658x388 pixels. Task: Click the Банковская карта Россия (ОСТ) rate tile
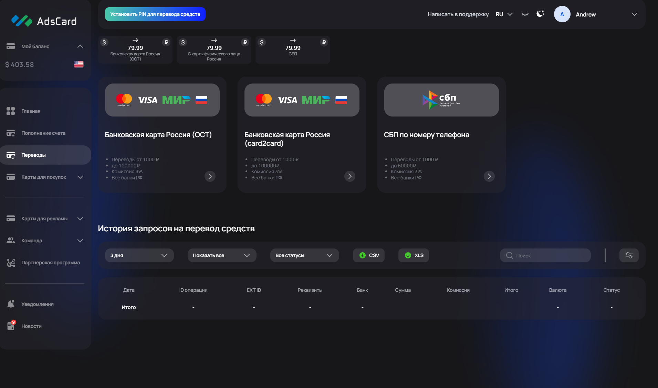tap(135, 50)
